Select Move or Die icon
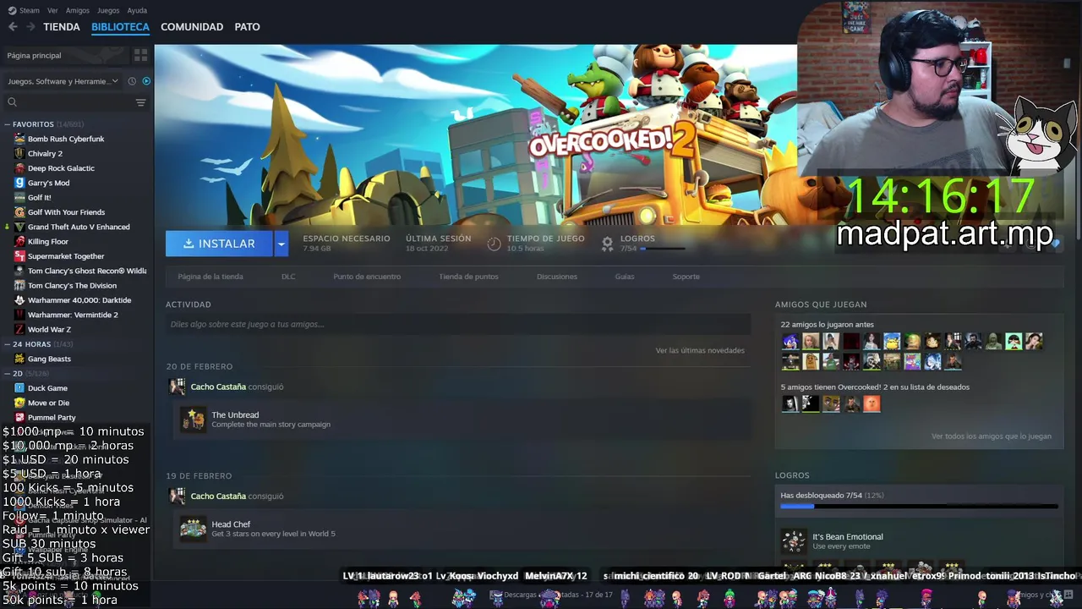 coord(19,403)
